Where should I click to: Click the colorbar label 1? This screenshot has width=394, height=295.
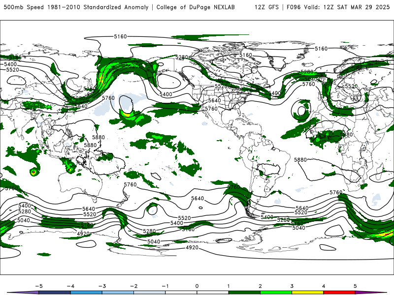pos(229,286)
